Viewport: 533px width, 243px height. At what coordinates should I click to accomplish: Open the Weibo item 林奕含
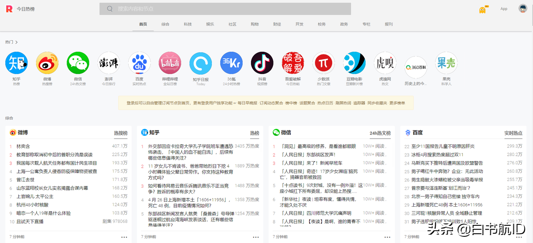23,146
